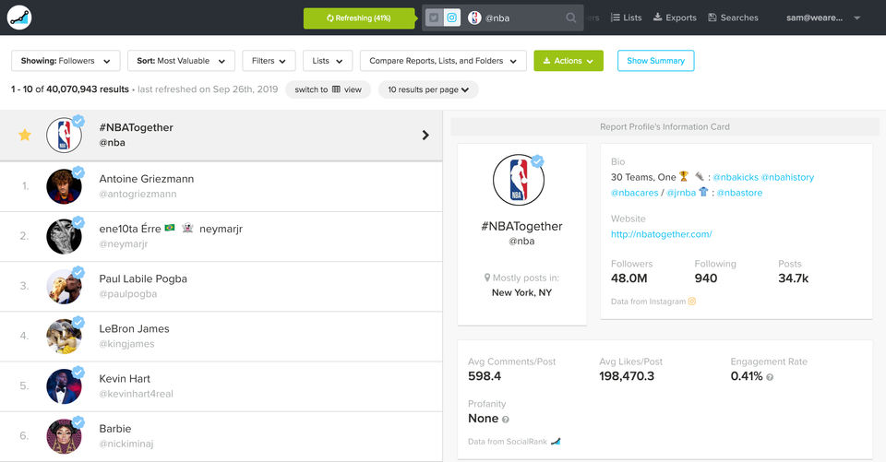Click the 198,470.3 Avg Likes/Post value
This screenshot has height=462, width=886.
627,376
